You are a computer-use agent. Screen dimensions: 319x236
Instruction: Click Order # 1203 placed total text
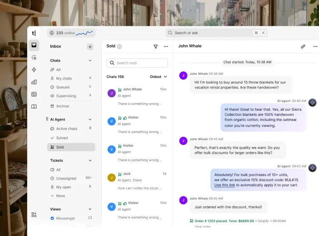point(224,221)
